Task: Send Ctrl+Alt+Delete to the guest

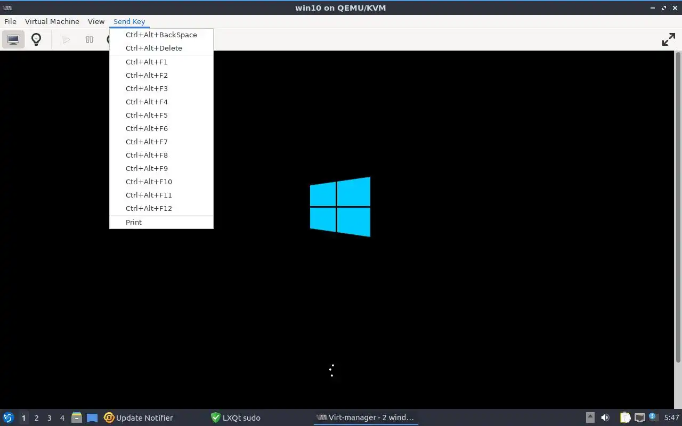Action: (161, 48)
